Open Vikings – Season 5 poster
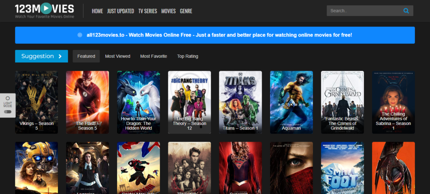 pos(37,102)
